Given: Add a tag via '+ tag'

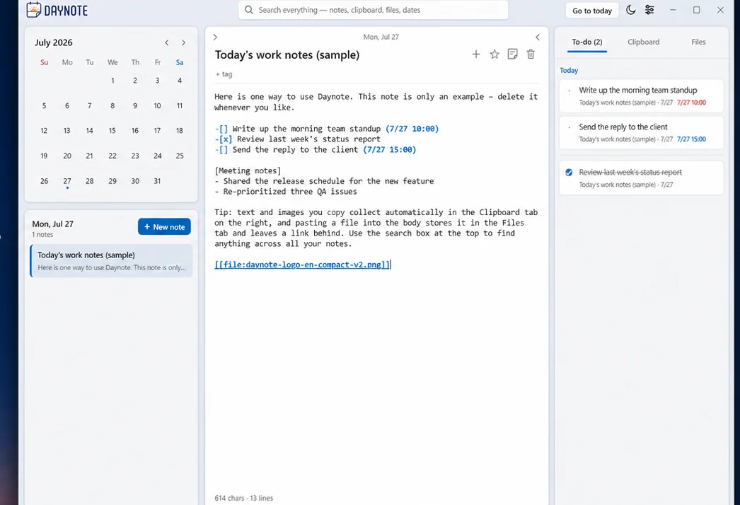Looking at the screenshot, I should pos(224,74).
